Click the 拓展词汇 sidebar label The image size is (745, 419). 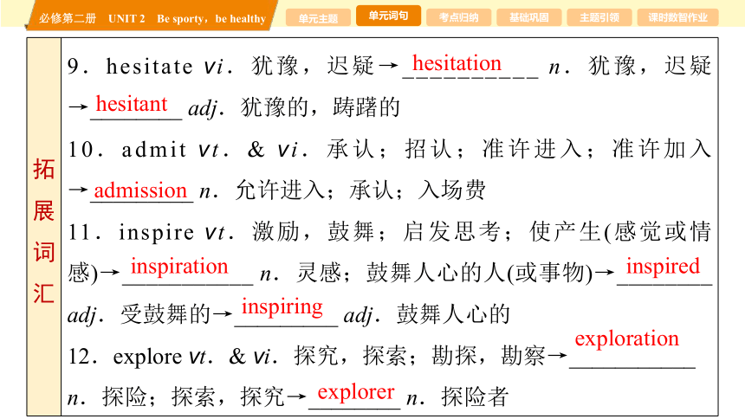[43, 231]
